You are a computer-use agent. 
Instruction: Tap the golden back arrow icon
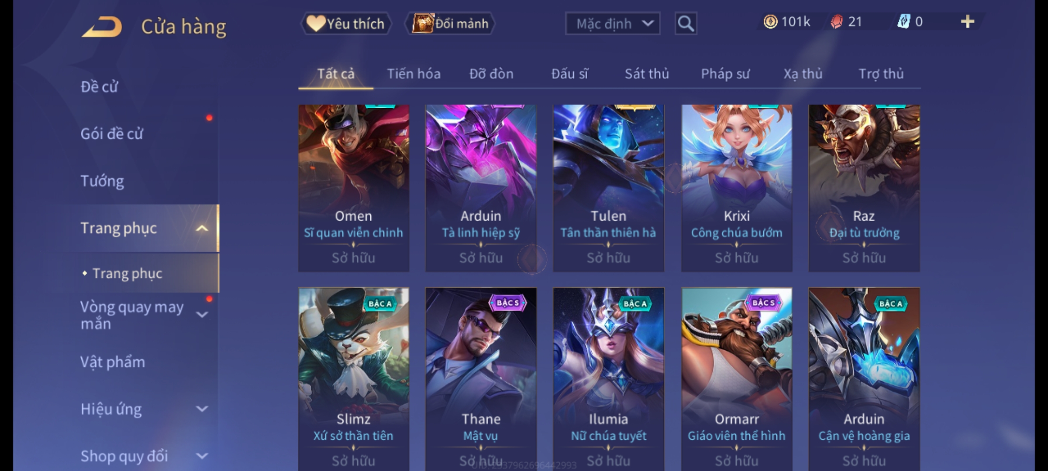point(101,27)
